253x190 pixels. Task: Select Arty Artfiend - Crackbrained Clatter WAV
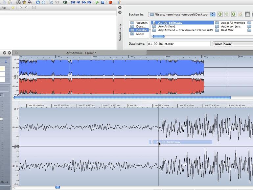coord(185,30)
